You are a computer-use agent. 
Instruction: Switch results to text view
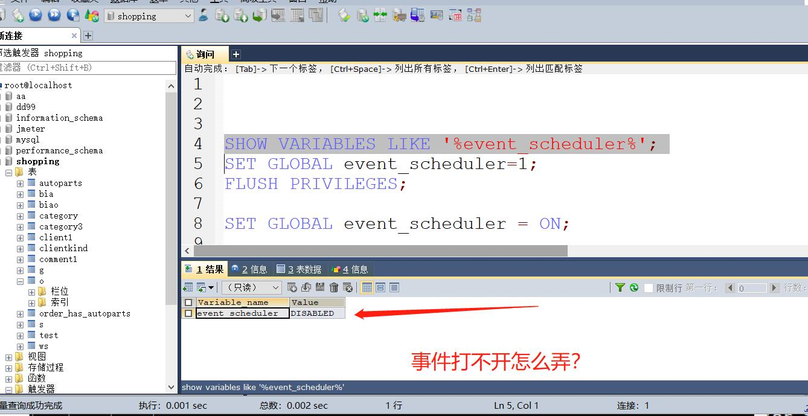point(394,287)
